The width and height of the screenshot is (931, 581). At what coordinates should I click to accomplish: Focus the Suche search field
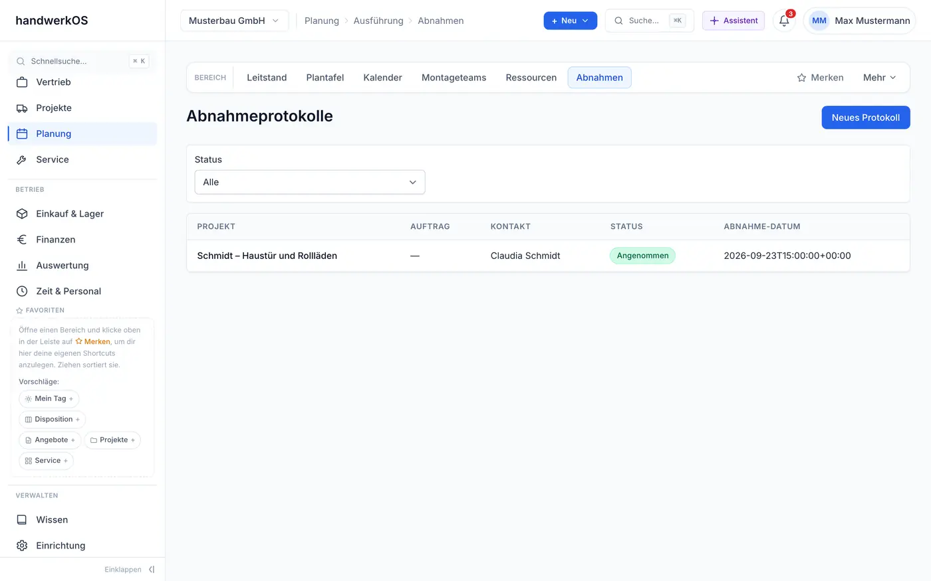tap(649, 21)
